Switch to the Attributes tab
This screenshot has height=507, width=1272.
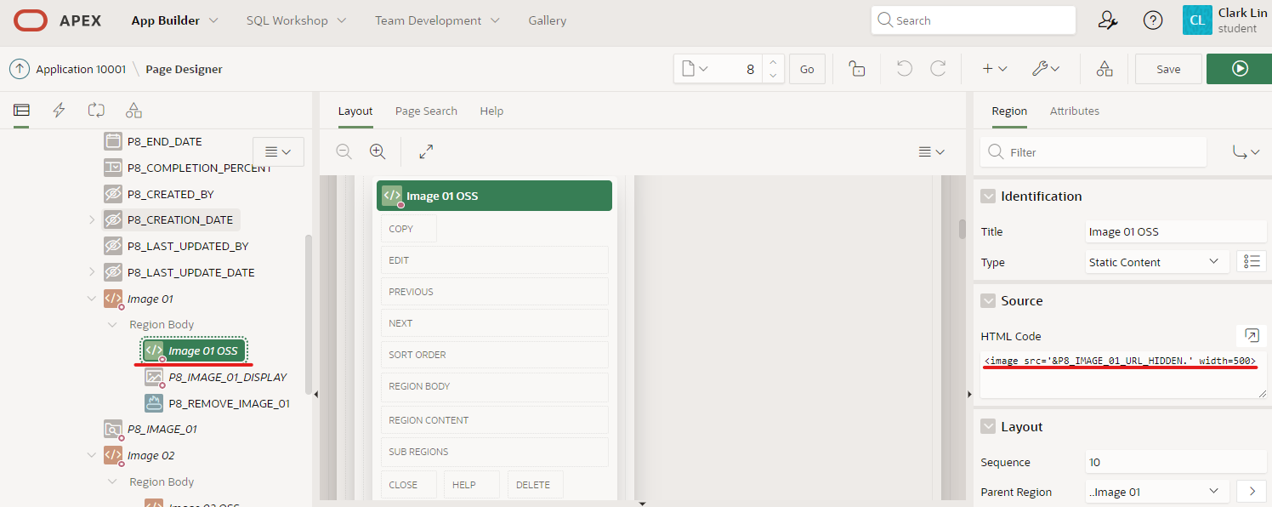pyautogui.click(x=1074, y=111)
